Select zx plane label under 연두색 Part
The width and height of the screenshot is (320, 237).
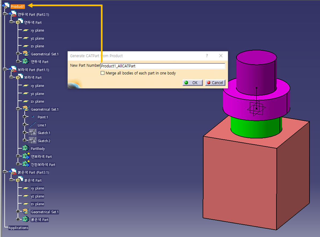coord(37,46)
